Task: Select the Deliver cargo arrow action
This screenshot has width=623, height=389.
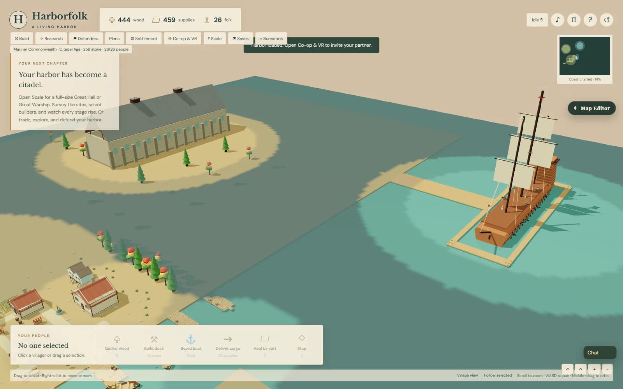Action: (x=228, y=345)
